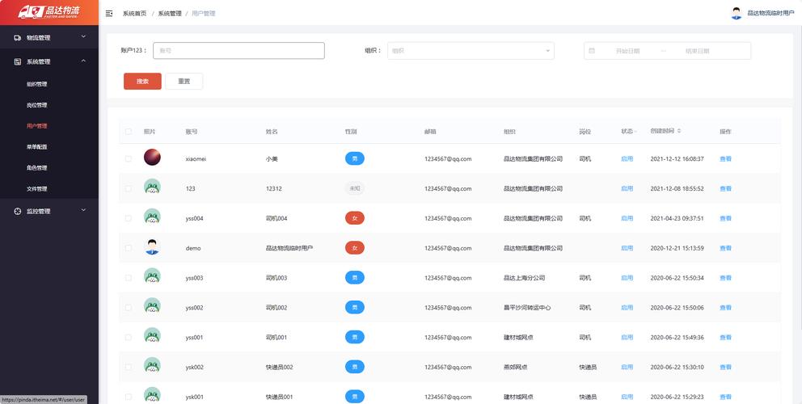Click the 昌平沙河转运中心 organization cell
This screenshot has width=802, height=404.
(527, 307)
